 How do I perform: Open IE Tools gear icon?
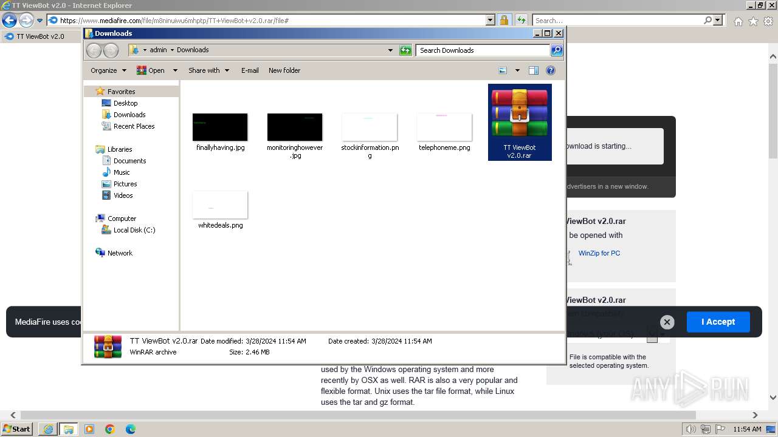pyautogui.click(x=768, y=21)
